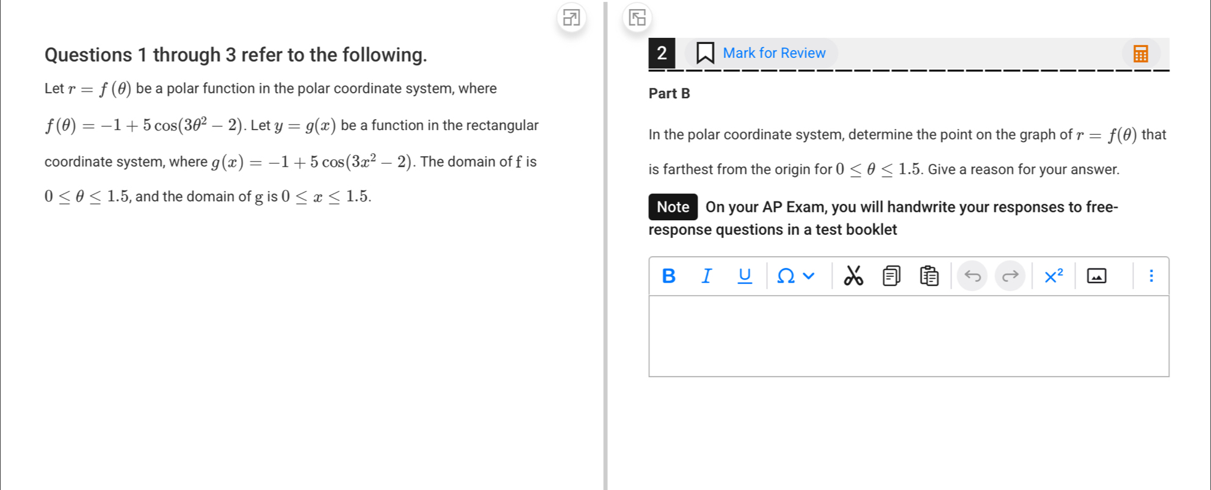Open more toolbar options menu
Viewport: 1211px width, 490px height.
[1151, 276]
